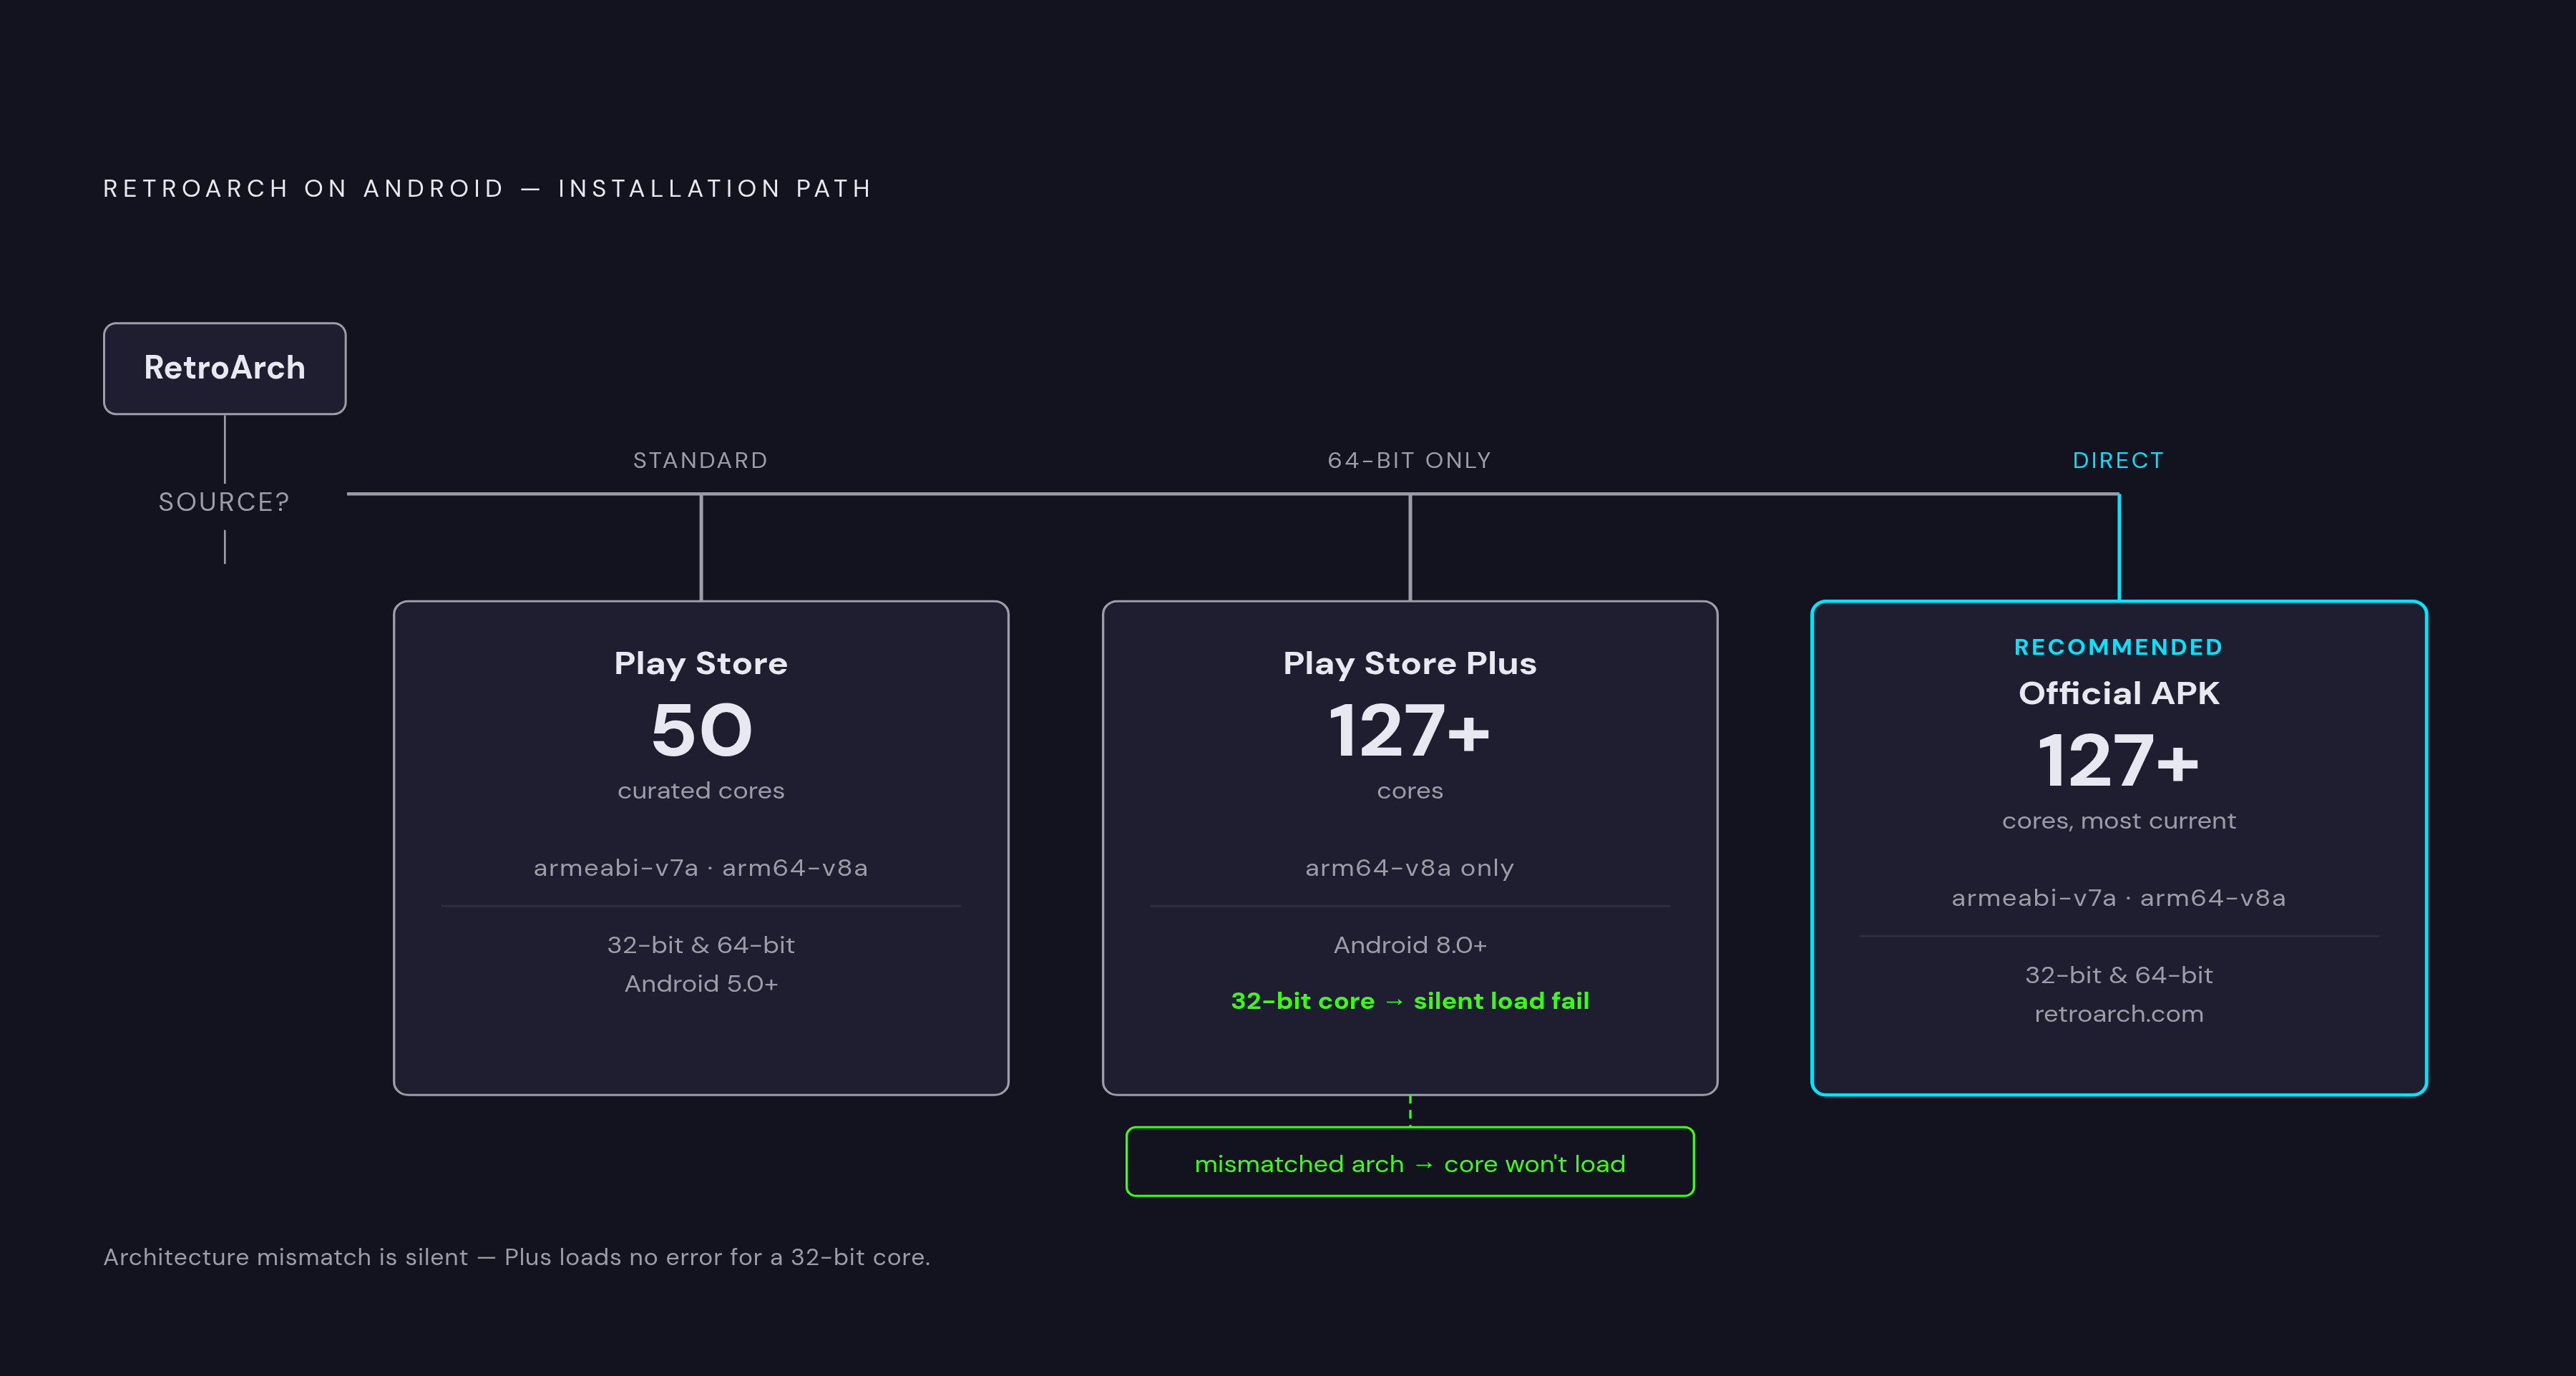Click 'armeabi-v7a · arm64-v8a' in Official APK card
The width and height of the screenshot is (2576, 1376).
2118,897
